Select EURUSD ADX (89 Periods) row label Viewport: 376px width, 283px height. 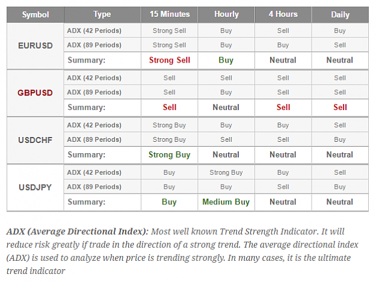[94, 45]
